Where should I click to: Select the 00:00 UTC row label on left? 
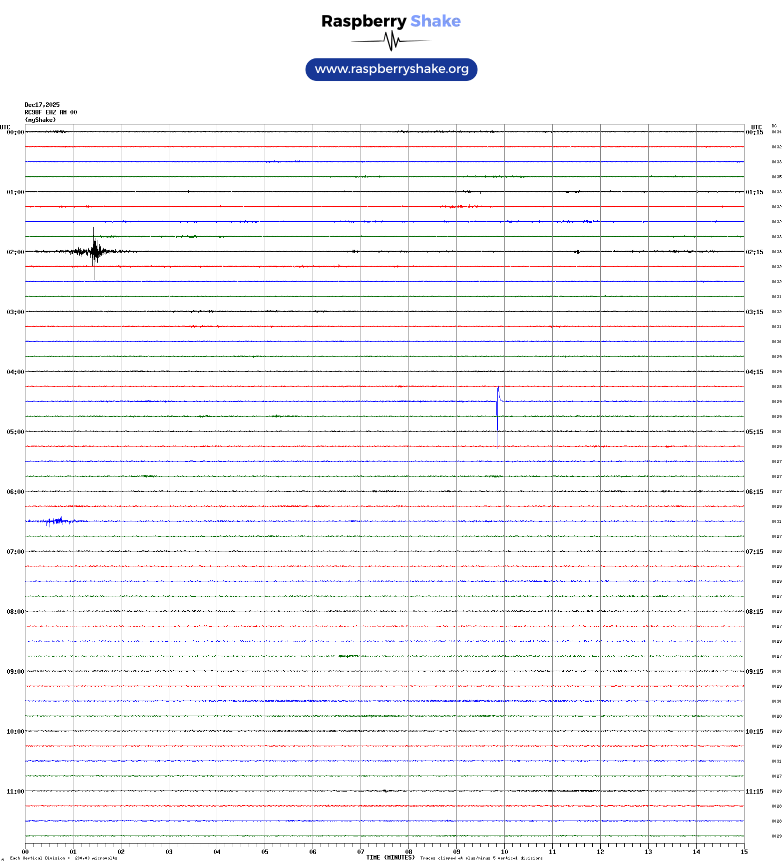tap(15, 132)
